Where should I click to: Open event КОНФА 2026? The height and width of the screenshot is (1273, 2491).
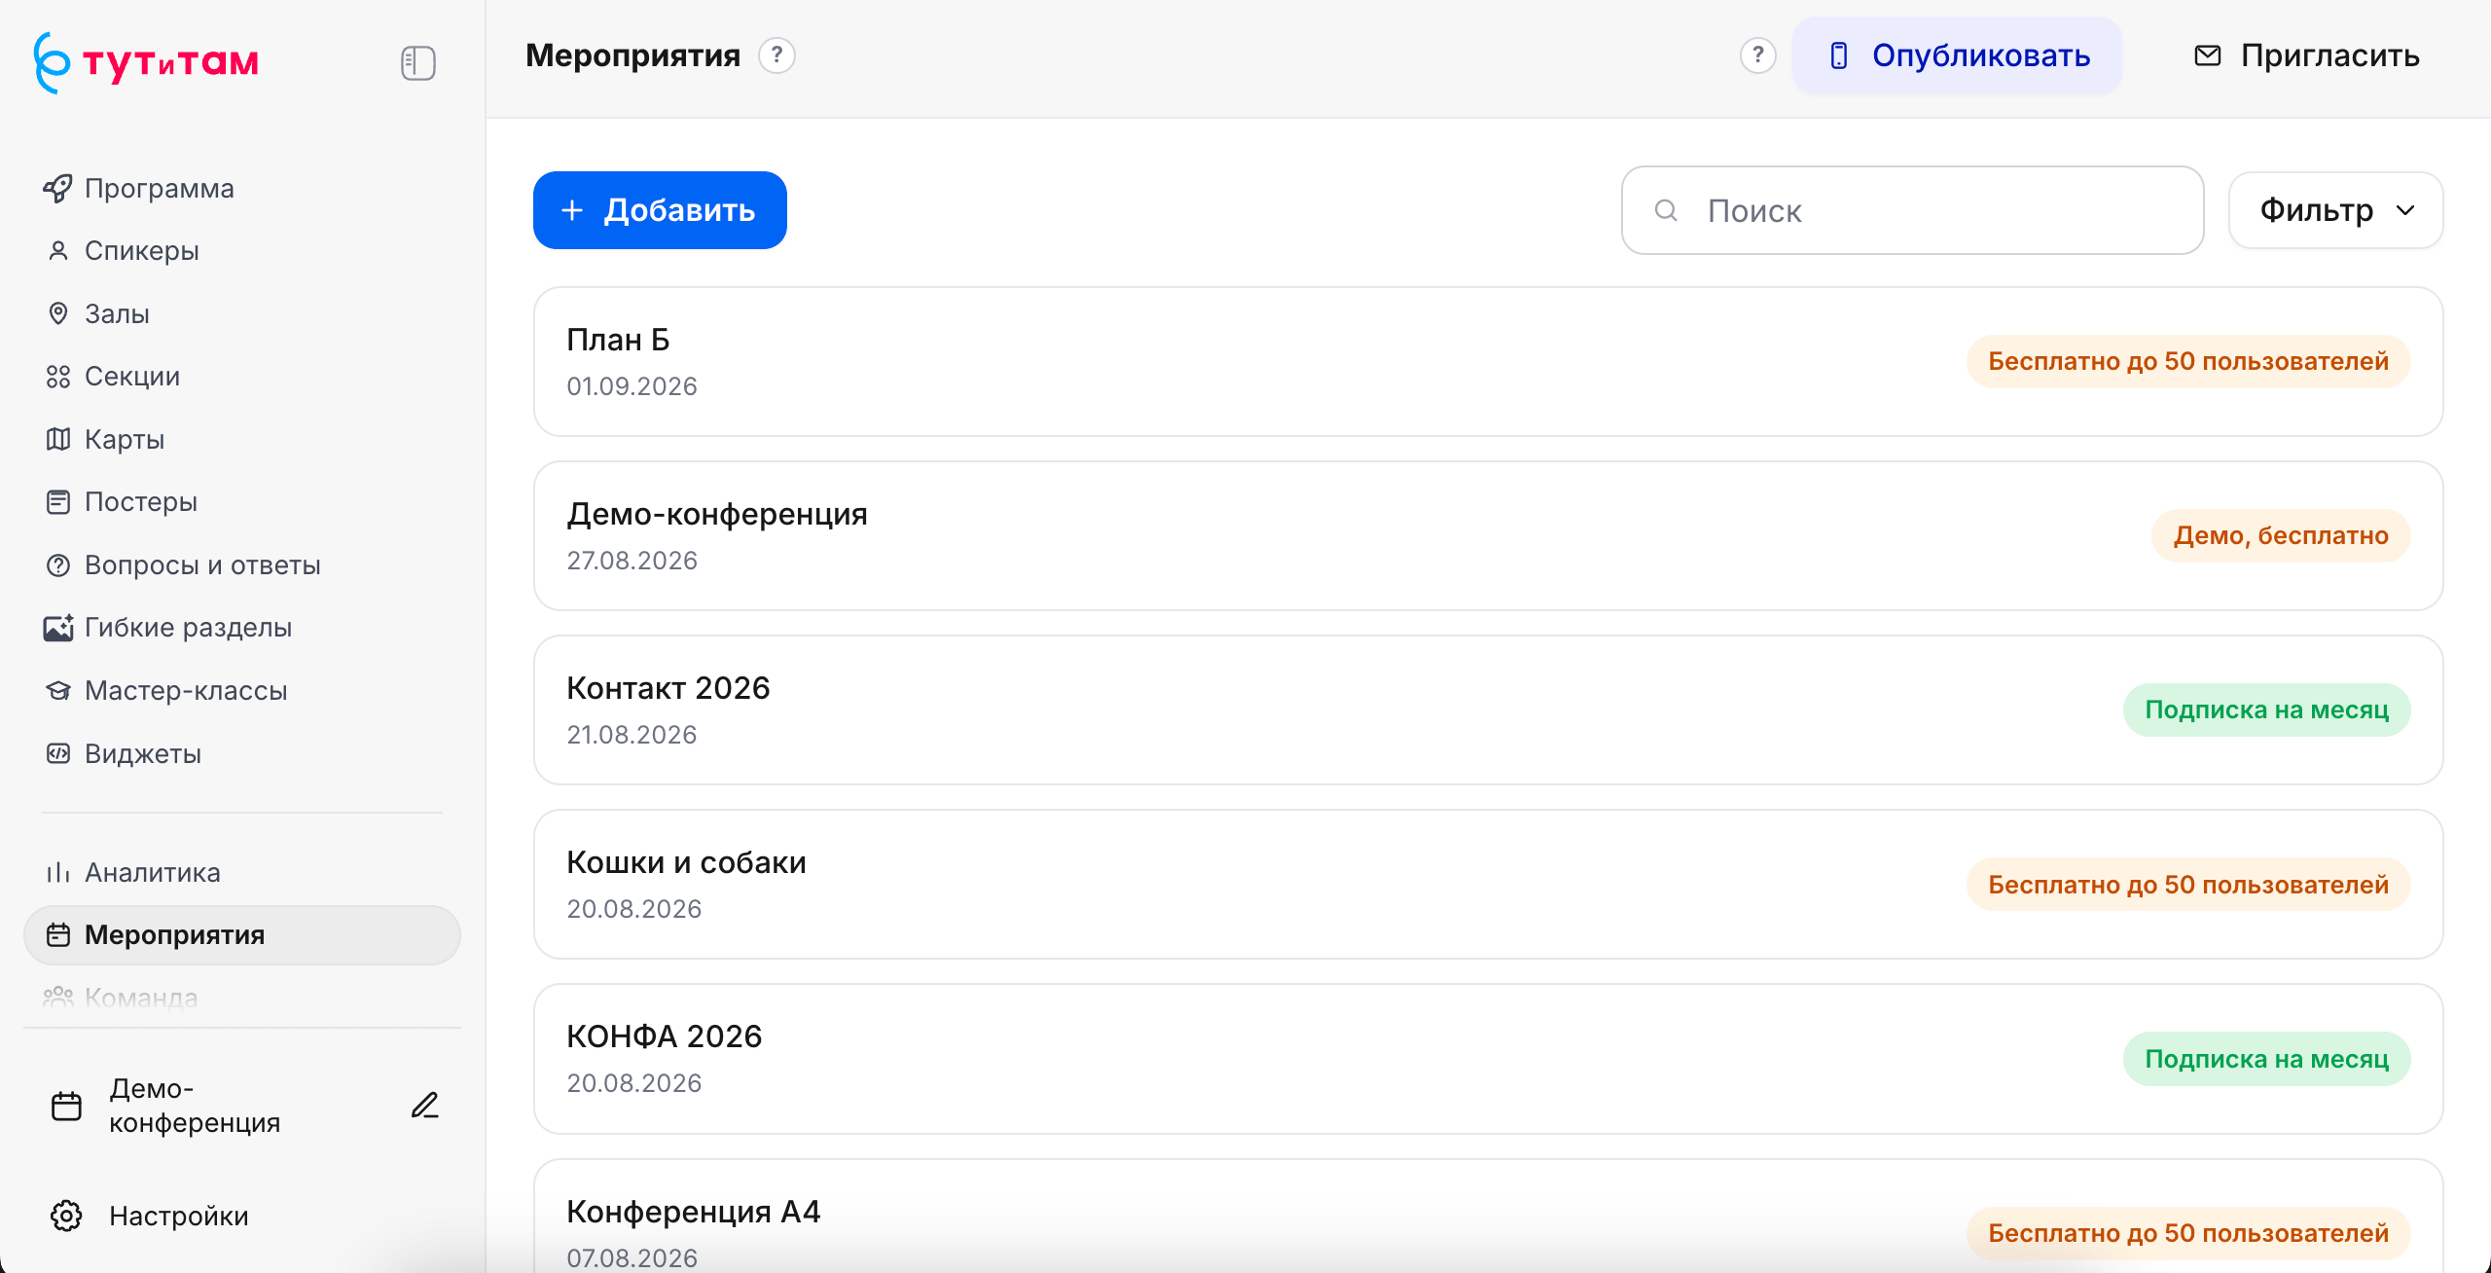(1488, 1059)
